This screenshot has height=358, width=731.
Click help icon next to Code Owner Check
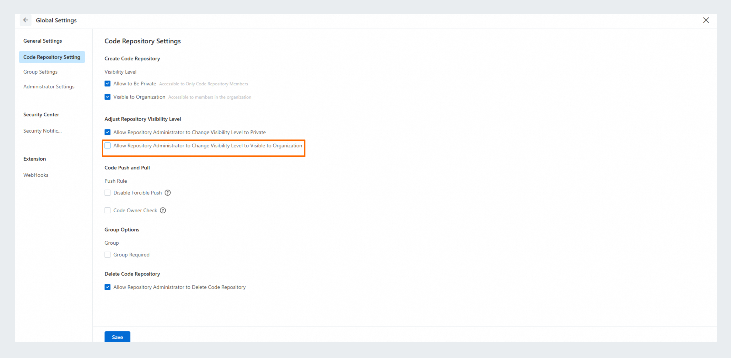[x=163, y=210]
